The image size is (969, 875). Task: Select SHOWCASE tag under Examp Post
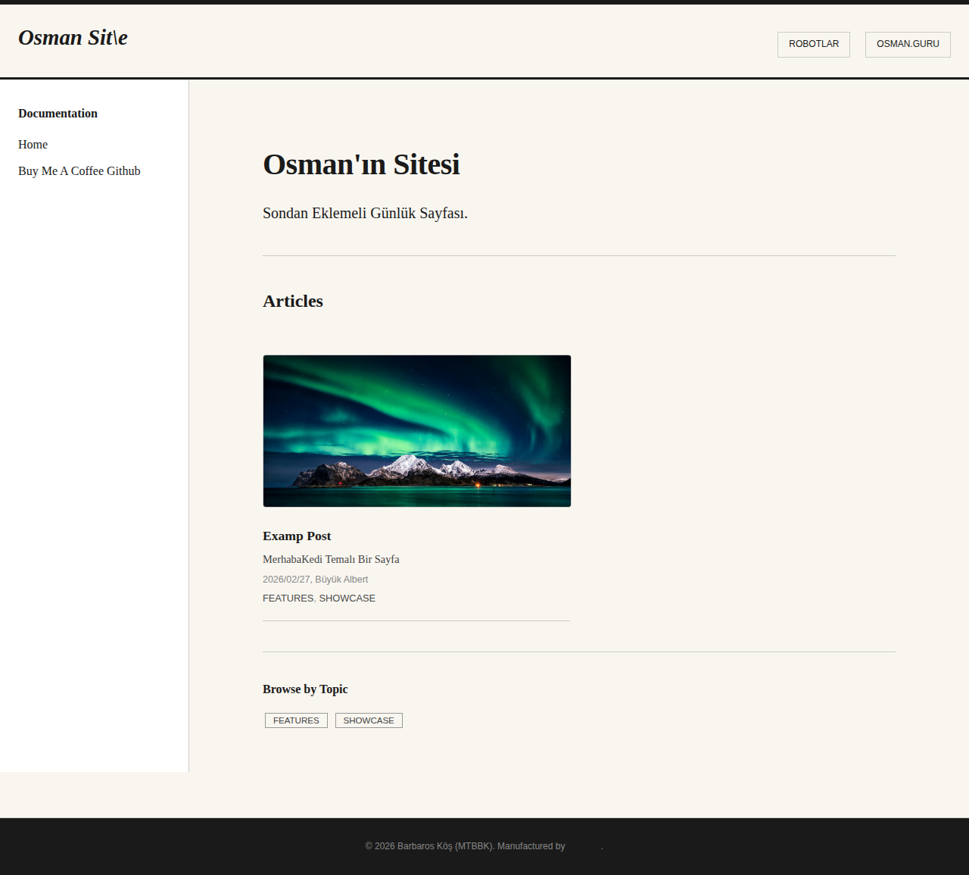347,598
